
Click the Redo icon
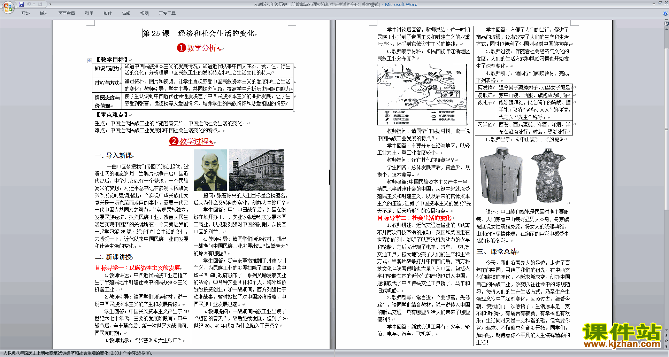click(40, 4)
